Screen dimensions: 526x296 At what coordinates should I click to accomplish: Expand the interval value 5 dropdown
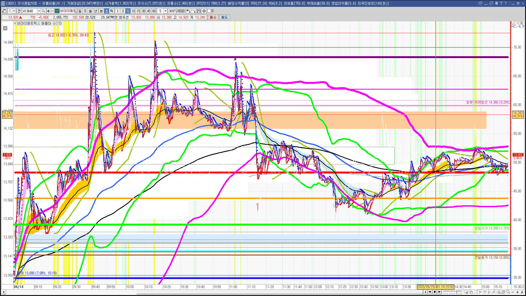click(x=165, y=11)
